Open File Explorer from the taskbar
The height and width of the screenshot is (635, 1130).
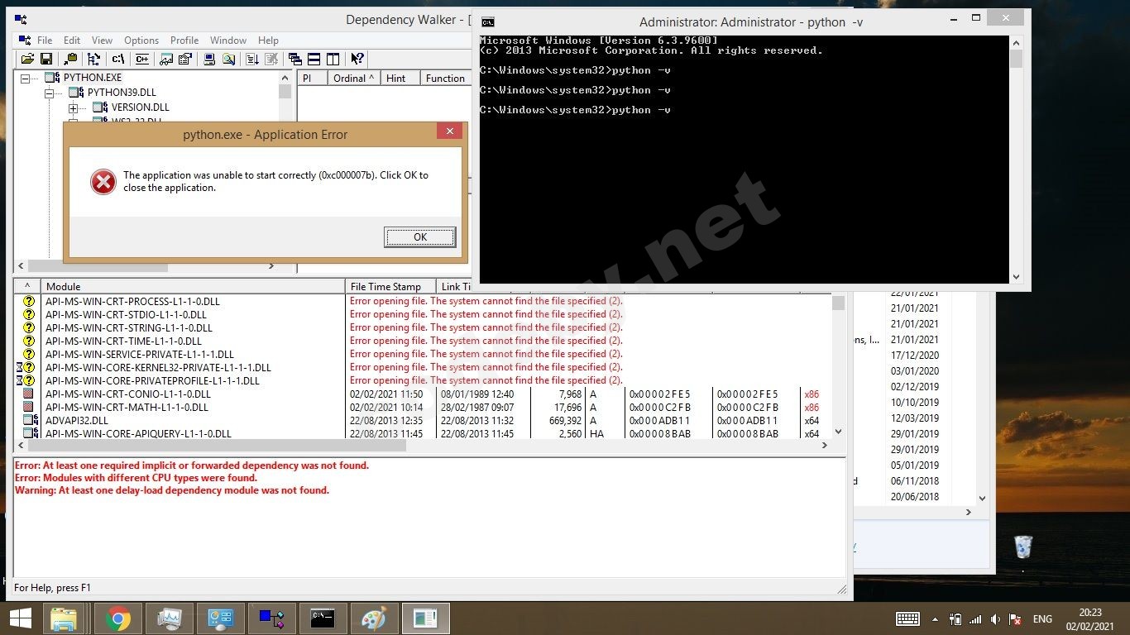point(64,618)
